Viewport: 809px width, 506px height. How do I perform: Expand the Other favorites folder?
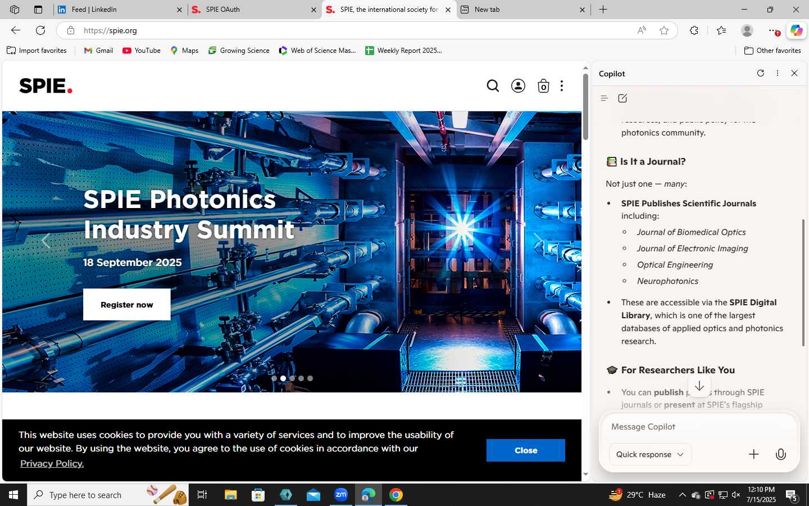pos(772,51)
